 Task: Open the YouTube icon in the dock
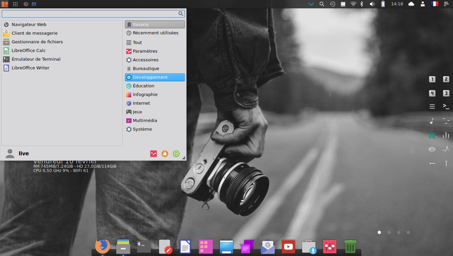click(x=288, y=247)
